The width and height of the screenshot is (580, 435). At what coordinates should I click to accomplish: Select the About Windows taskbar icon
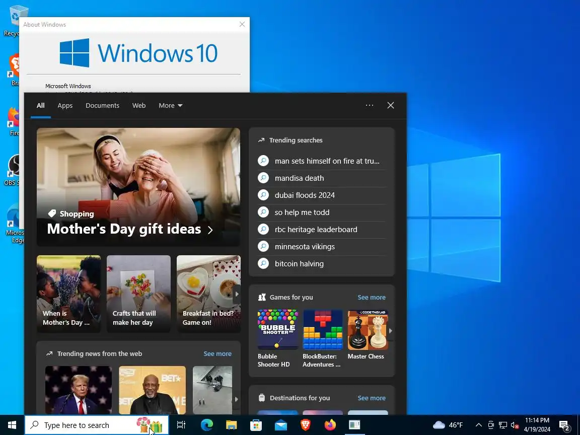355,425
